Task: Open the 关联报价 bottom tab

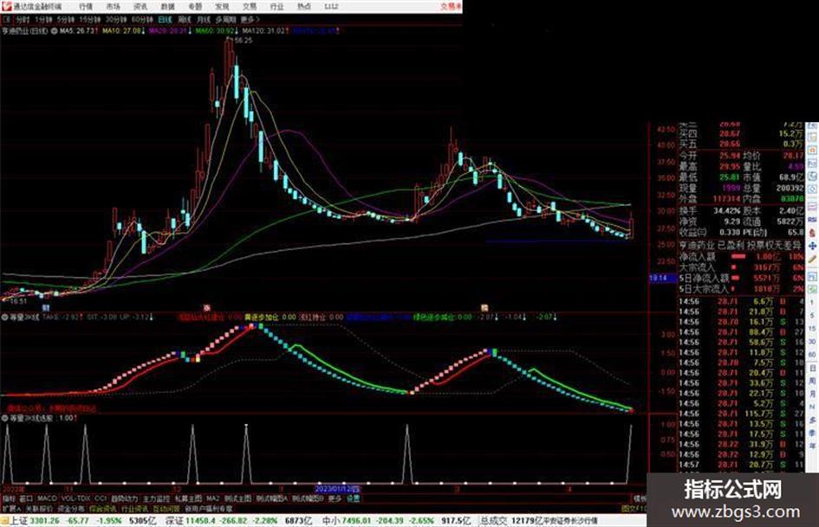Action: click(39, 508)
